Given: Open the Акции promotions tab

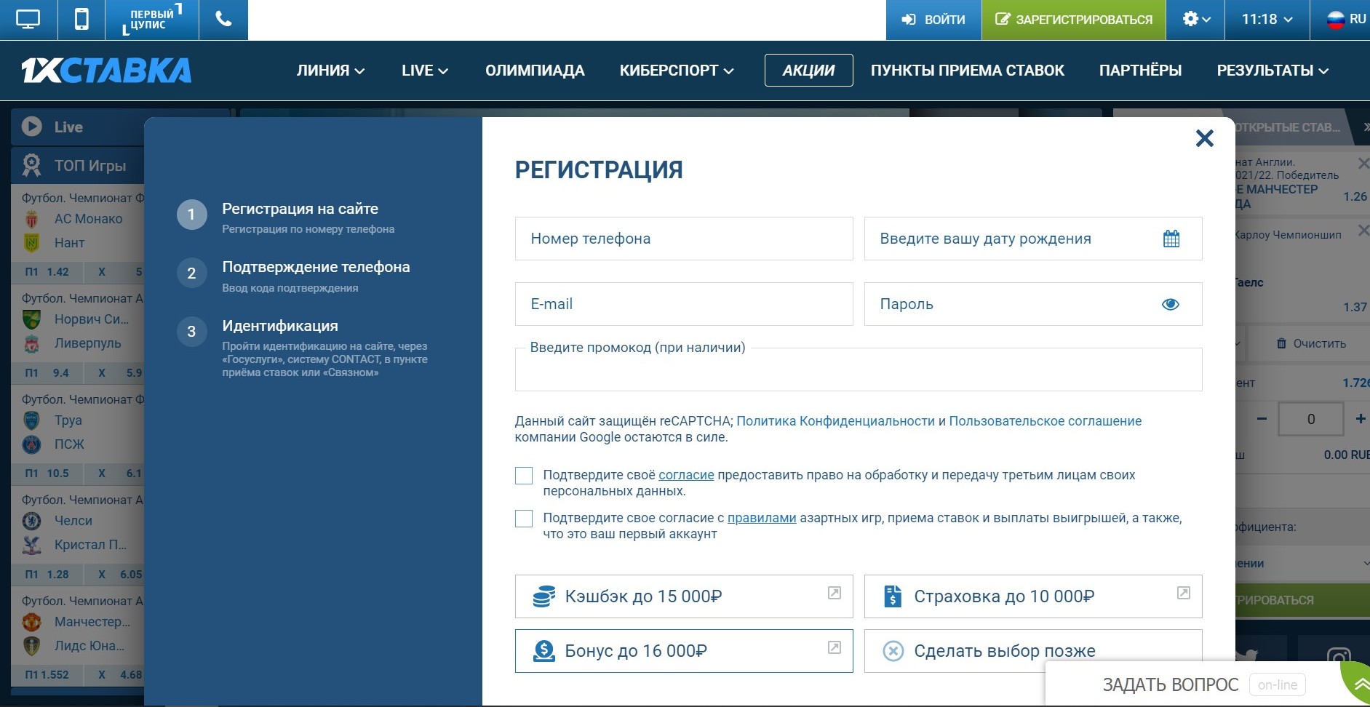Looking at the screenshot, I should [808, 71].
